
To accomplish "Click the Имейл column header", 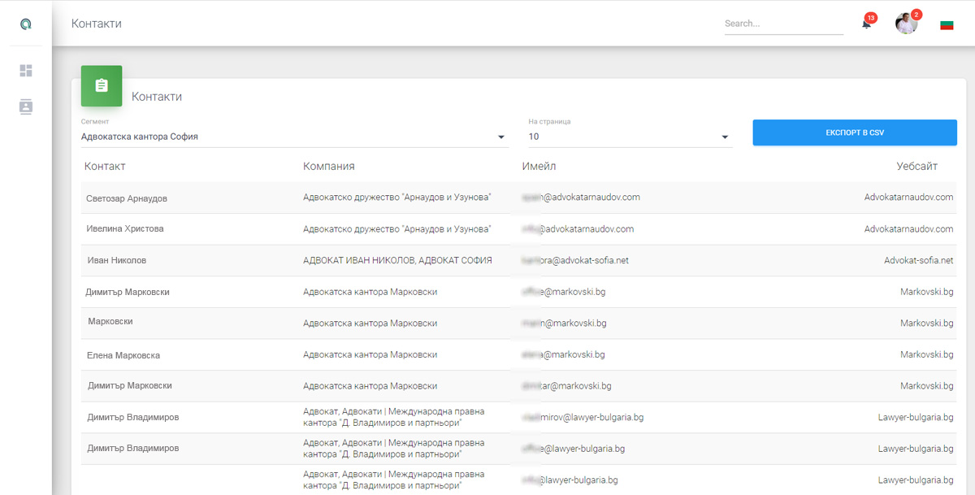I will [539, 167].
